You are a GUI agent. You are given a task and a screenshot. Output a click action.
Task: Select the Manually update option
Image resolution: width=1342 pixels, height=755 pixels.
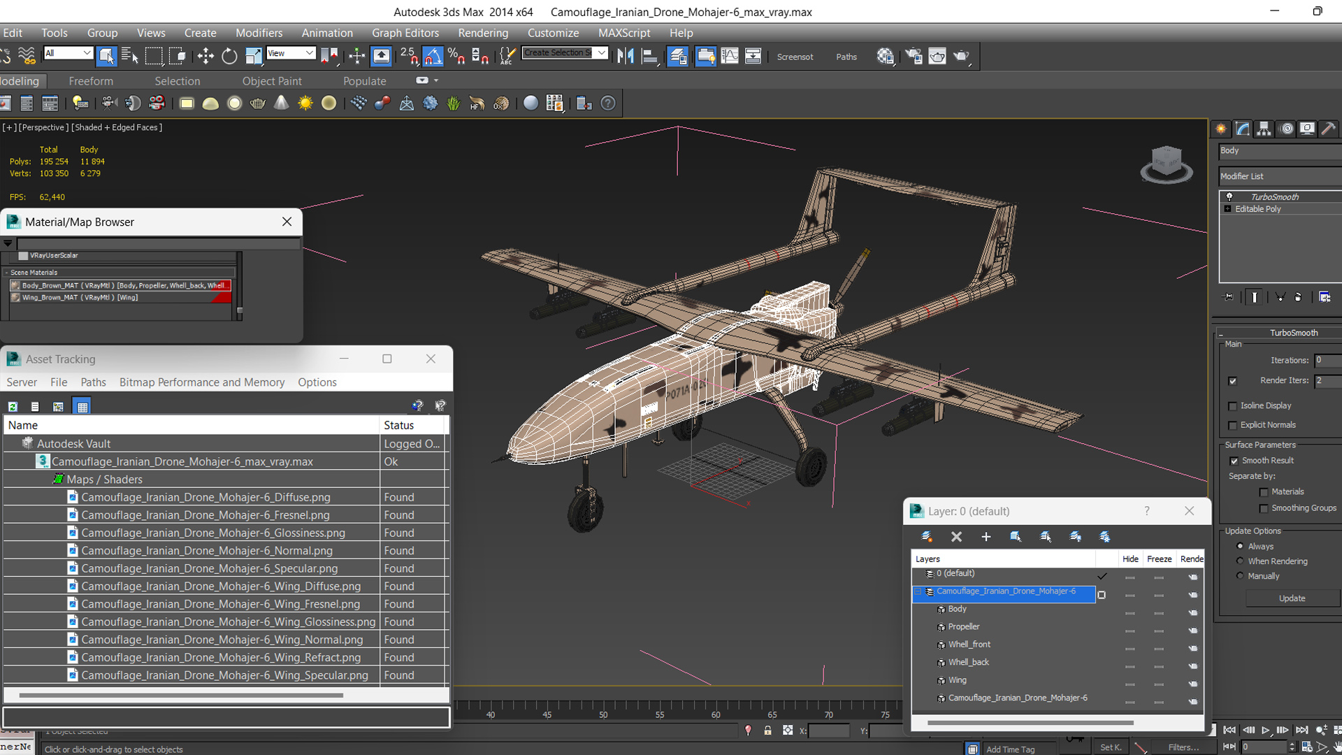pos(1240,576)
